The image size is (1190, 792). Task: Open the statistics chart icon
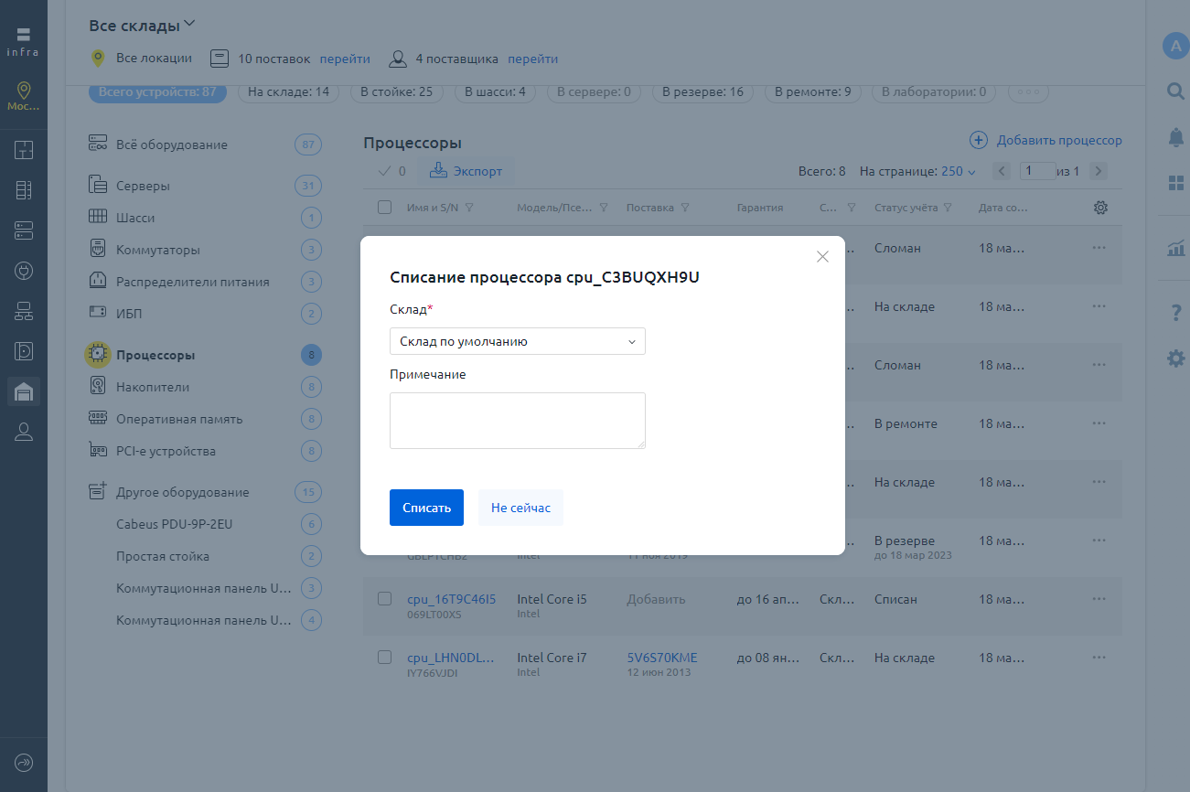tap(1175, 248)
